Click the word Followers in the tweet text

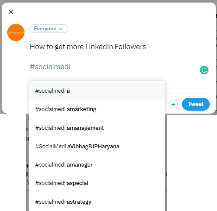click(130, 47)
